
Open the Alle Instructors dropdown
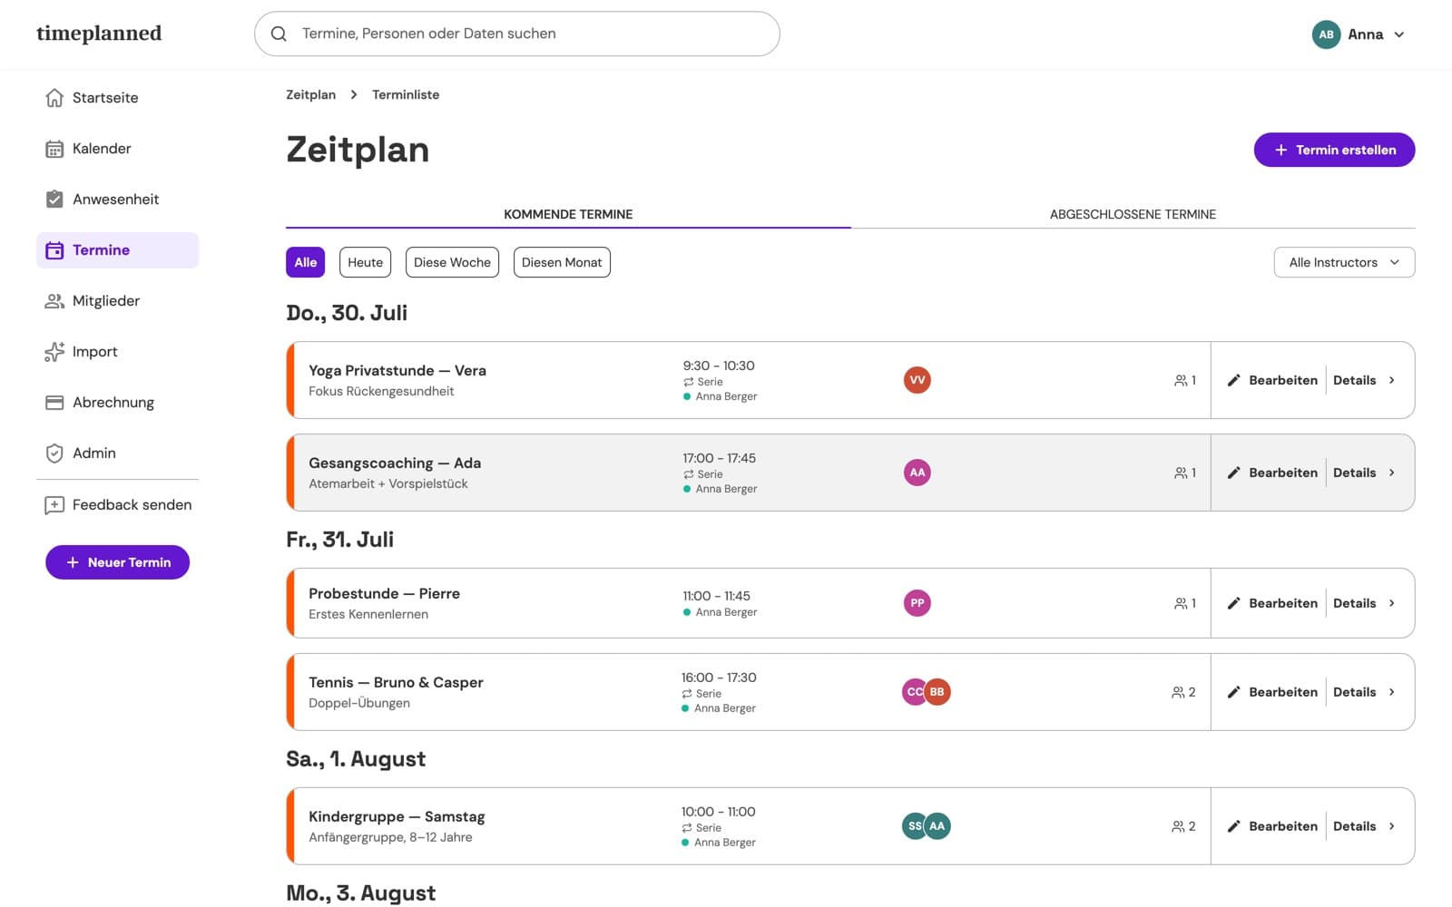(1344, 262)
